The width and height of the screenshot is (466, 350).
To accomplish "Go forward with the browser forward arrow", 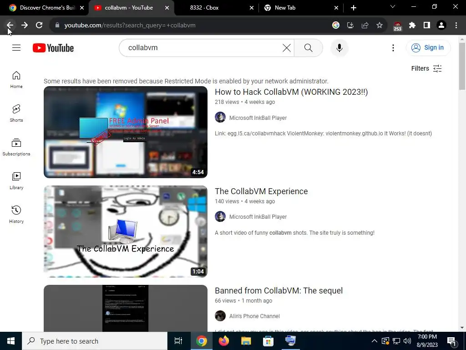I will [x=25, y=26].
